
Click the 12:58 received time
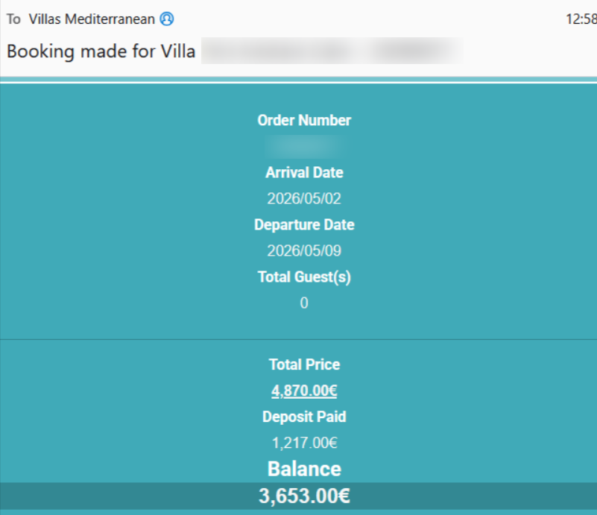(582, 19)
